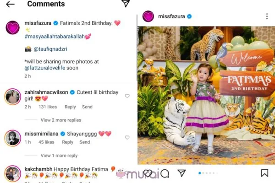Image resolution: width=275 pixels, height=183 pixels.
Task: Open the comment bubble icon under the photo
Action: coord(165,173)
